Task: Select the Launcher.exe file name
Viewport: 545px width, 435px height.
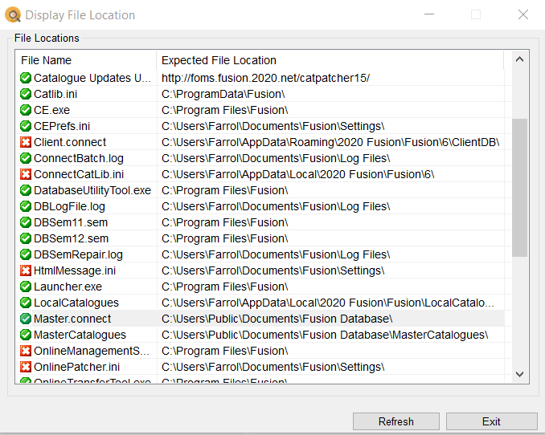Action: click(68, 287)
